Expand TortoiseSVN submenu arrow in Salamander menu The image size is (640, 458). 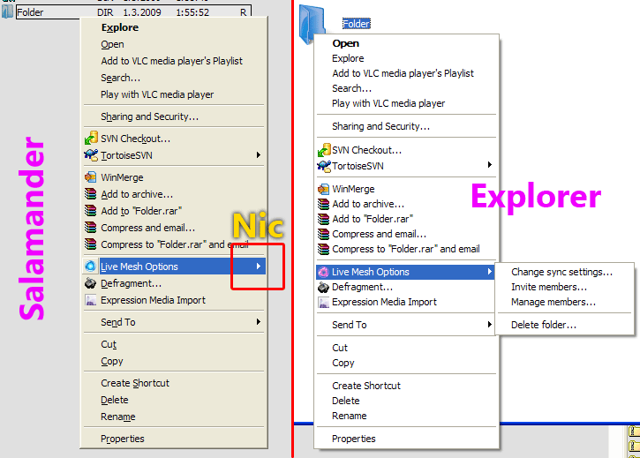tap(259, 155)
